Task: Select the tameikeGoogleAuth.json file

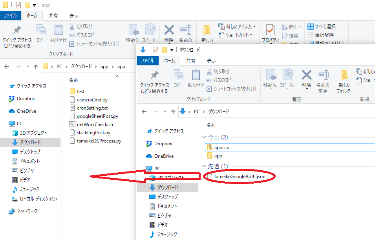Action: click(240, 177)
